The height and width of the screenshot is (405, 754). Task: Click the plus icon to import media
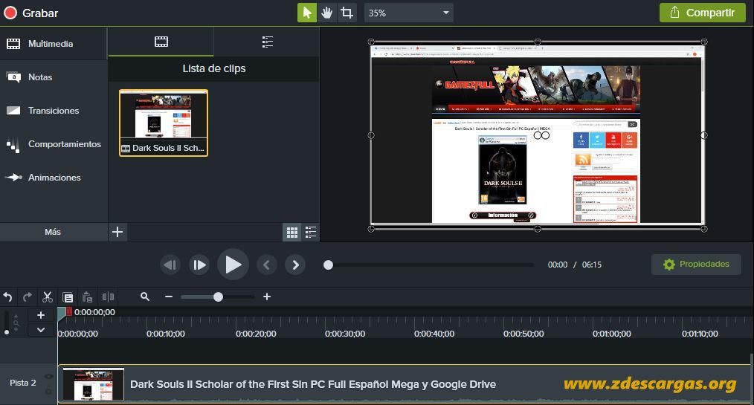(117, 232)
